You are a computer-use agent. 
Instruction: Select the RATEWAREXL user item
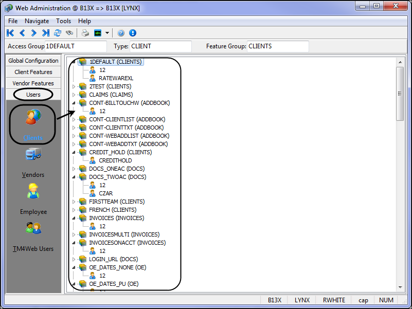coord(116,78)
